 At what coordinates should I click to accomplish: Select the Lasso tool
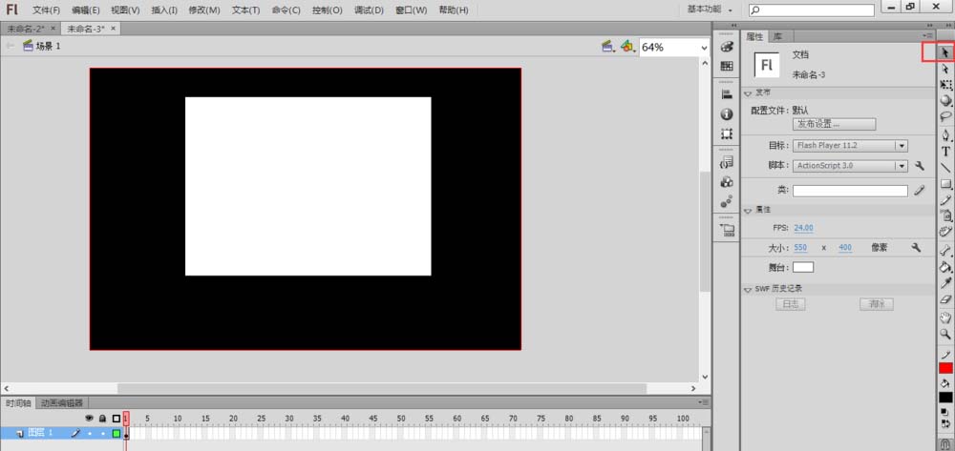tap(945, 116)
